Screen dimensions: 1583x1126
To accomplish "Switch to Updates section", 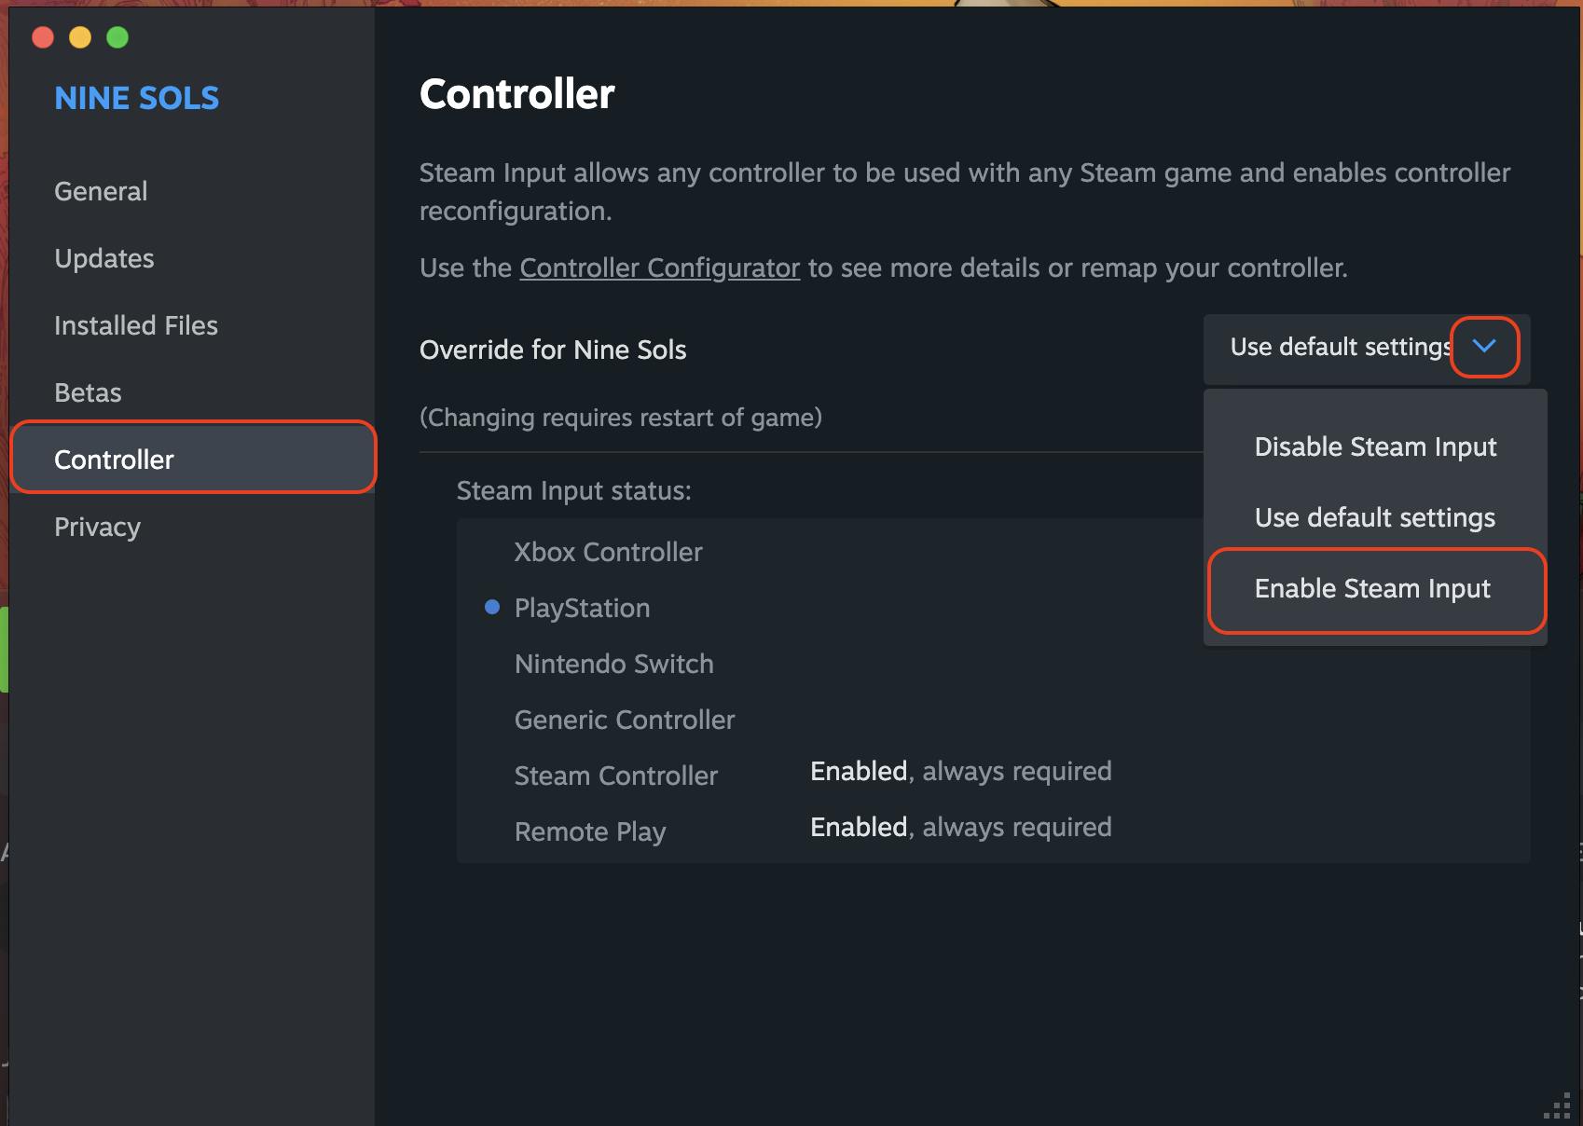I will pyautogui.click(x=104, y=258).
